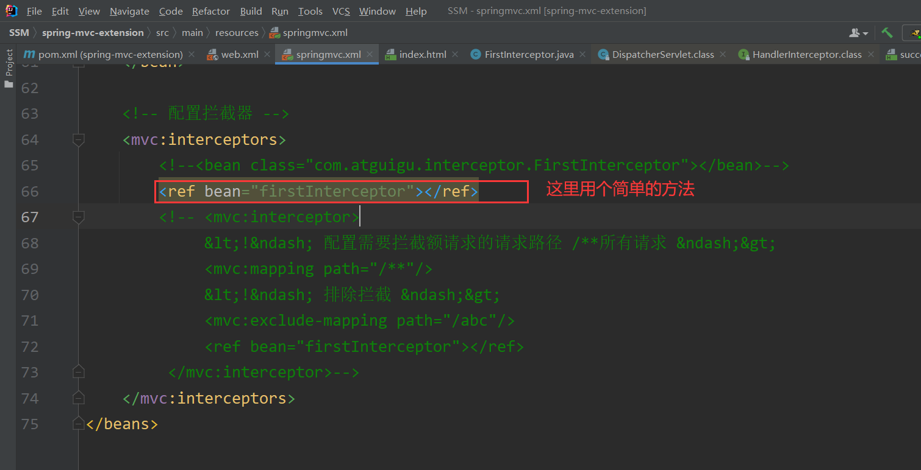Open the Window menu
This screenshot has width=921, height=470.
[x=378, y=11]
